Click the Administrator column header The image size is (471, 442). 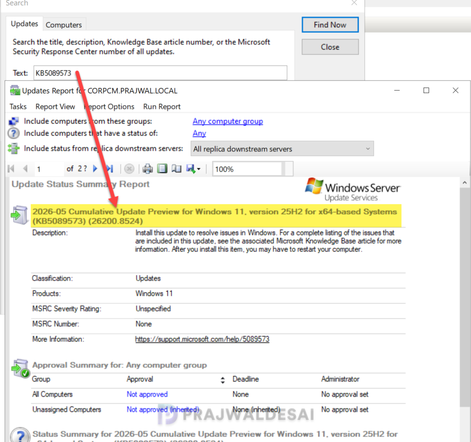coord(340,379)
